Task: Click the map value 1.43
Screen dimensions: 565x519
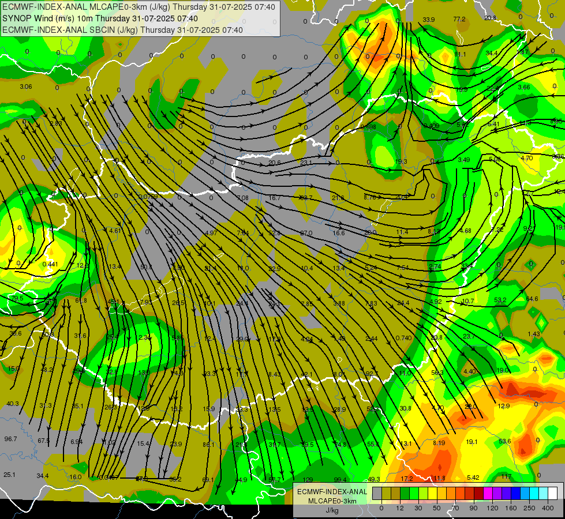Action: [534, 334]
